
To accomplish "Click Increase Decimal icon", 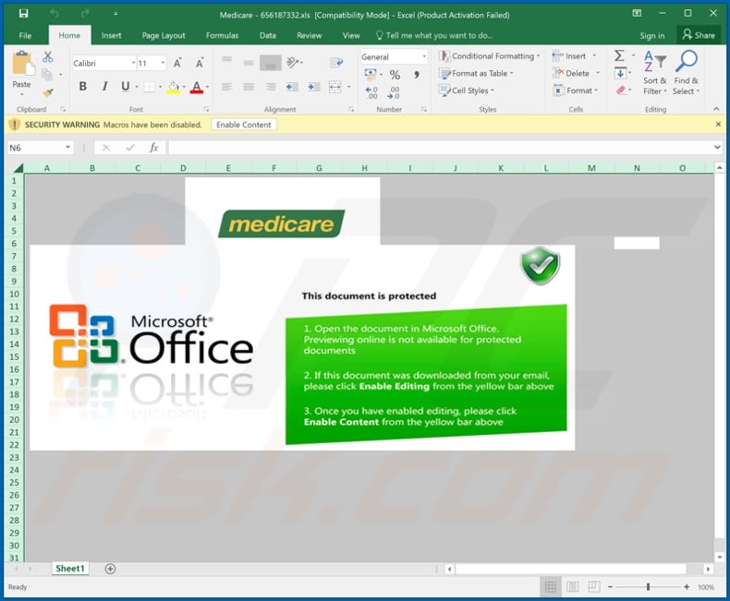I will pyautogui.click(x=371, y=92).
